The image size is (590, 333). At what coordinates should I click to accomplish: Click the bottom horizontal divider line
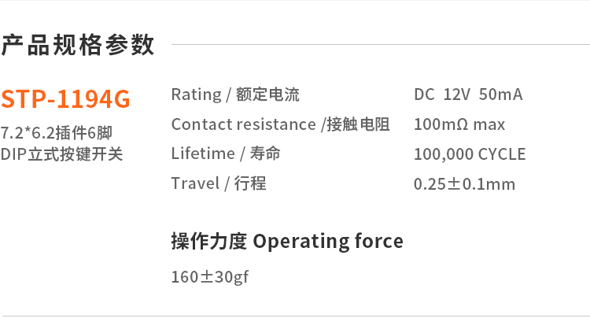tap(295, 316)
